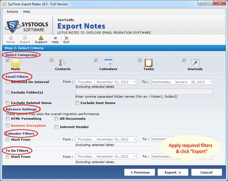
Task: Open the Help menu in menu bar
Action: 27,12
